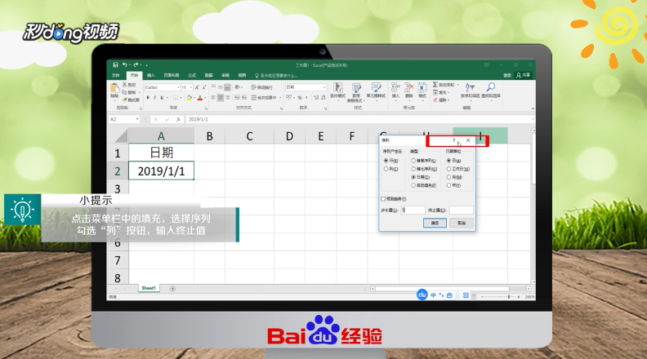Copy selection using the copy icon

[x=124, y=92]
